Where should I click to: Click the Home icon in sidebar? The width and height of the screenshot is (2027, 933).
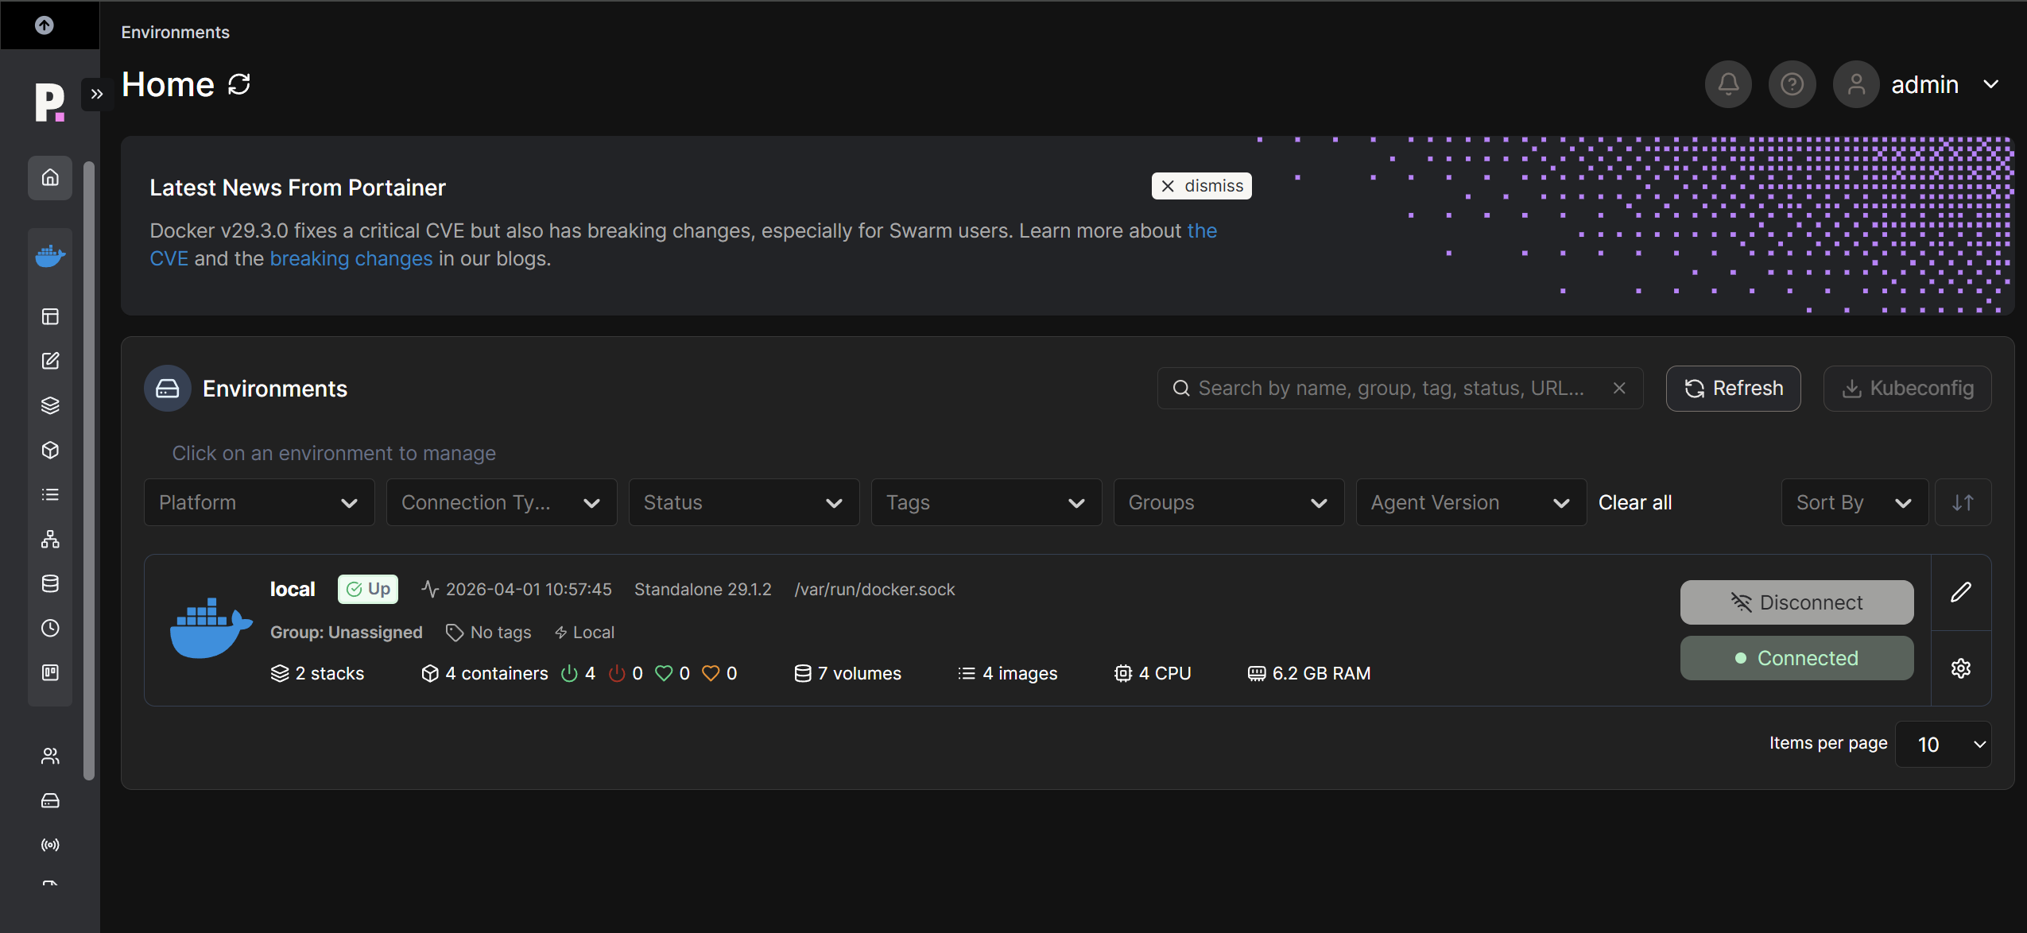(50, 177)
